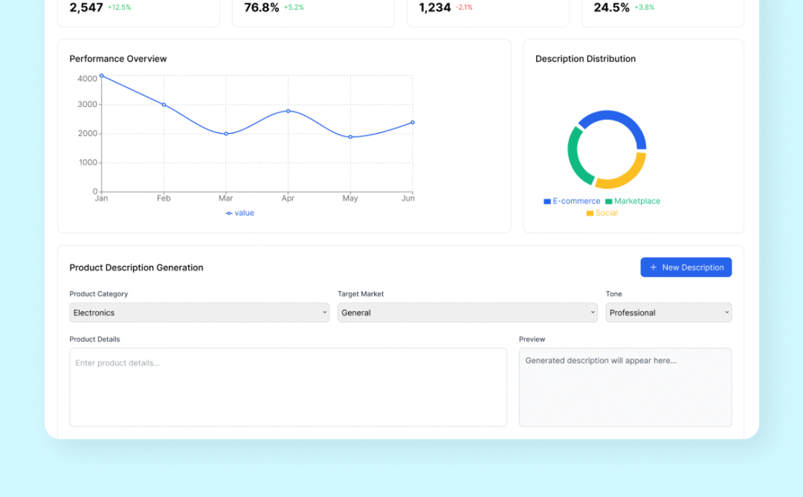Image resolution: width=803 pixels, height=497 pixels.
Task: Open the Tone dropdown showing Professional
Action: coord(668,313)
